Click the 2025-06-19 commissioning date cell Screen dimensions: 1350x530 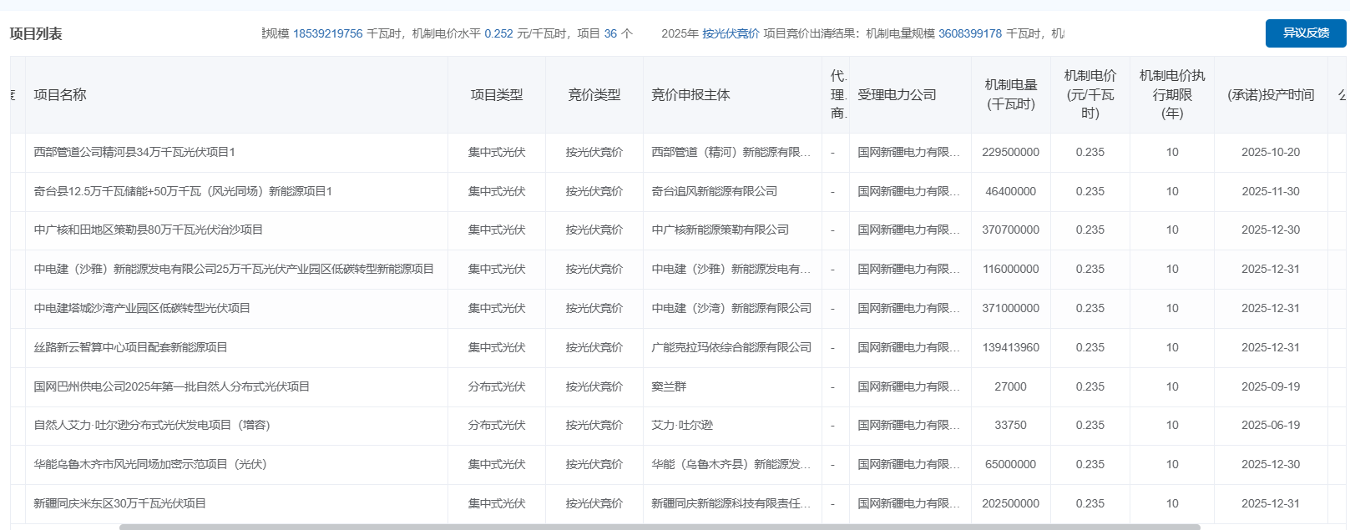coord(1270,425)
